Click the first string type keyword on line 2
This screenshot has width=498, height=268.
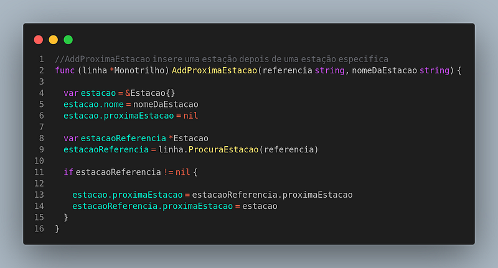(330, 70)
